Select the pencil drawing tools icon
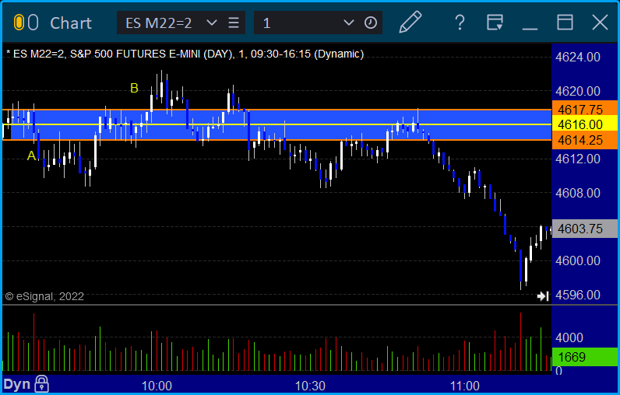 (410, 22)
